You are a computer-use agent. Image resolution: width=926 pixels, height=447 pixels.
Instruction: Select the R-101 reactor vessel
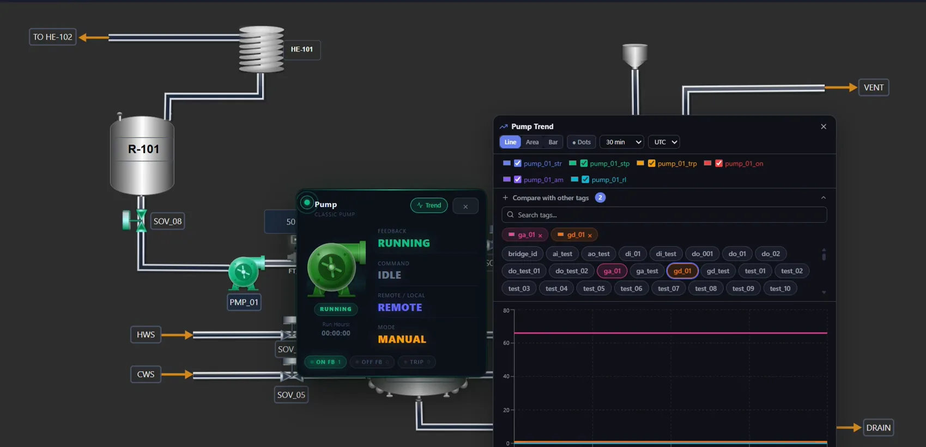click(142, 155)
